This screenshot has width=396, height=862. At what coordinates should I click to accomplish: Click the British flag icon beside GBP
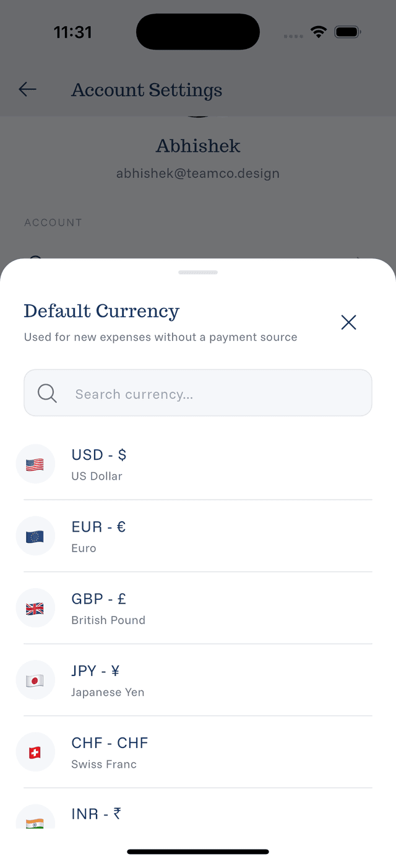35,608
